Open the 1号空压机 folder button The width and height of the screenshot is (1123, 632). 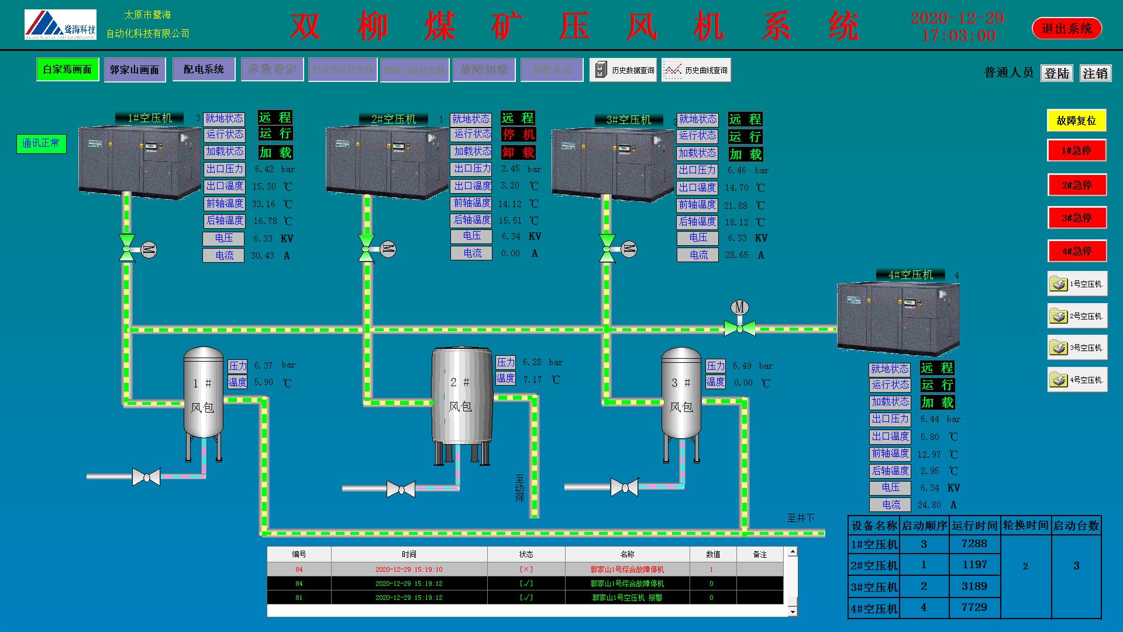pos(1077,284)
